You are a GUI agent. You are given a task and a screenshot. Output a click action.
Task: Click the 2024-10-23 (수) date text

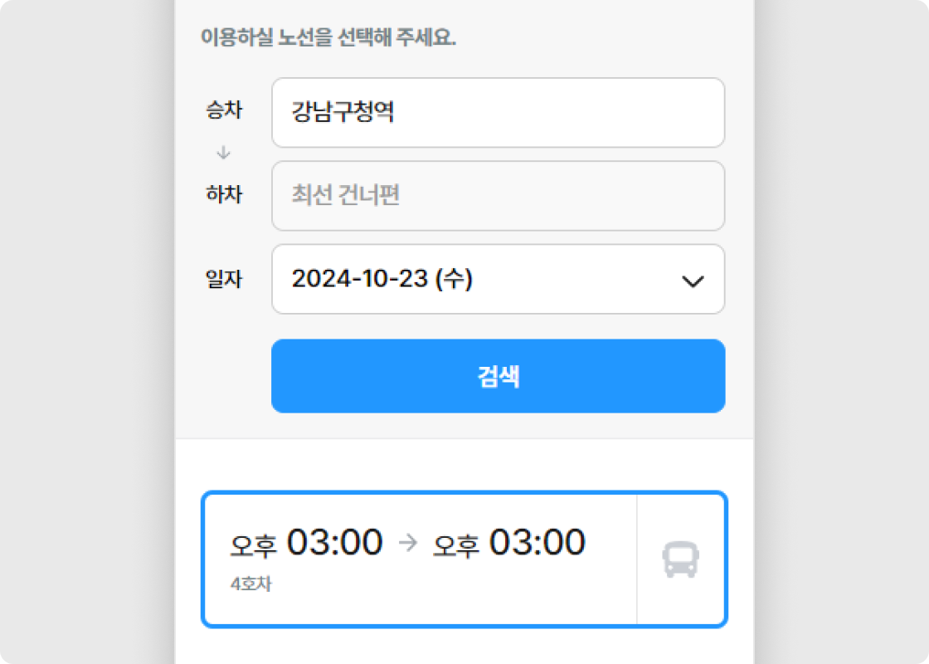tap(382, 279)
